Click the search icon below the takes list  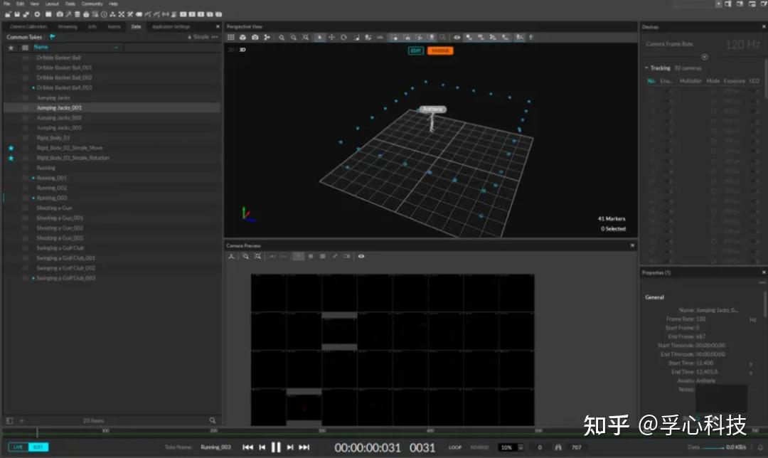pyautogui.click(x=212, y=420)
